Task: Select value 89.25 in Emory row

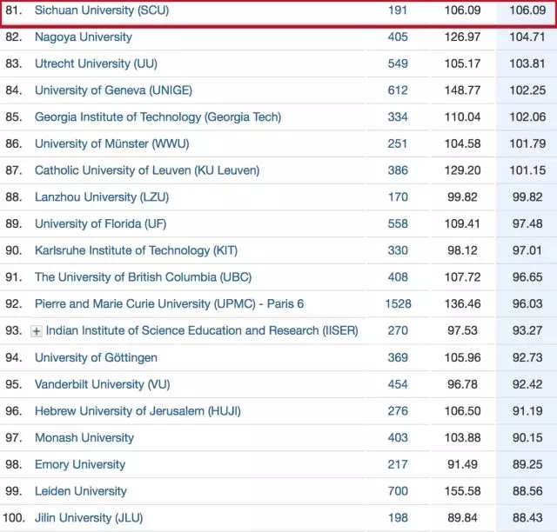Action: (527, 464)
